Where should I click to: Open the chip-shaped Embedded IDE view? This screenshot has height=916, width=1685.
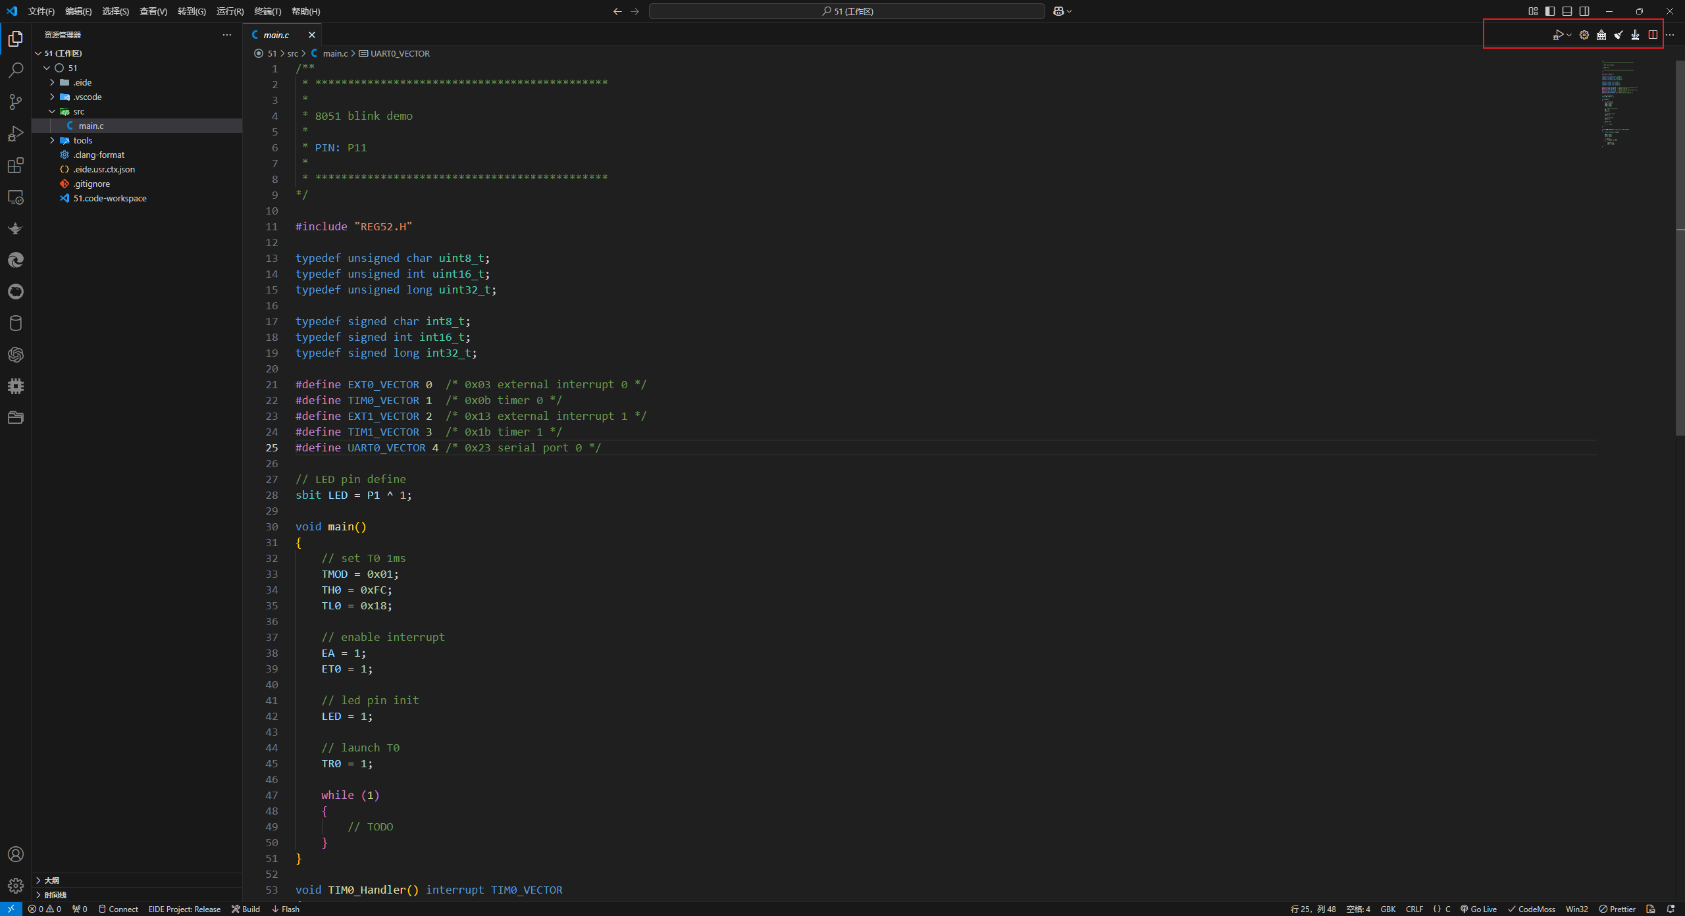[16, 386]
